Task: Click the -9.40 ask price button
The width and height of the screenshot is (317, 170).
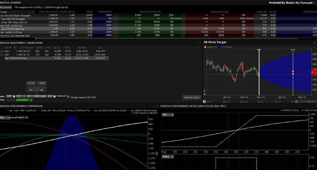Action: (41, 83)
